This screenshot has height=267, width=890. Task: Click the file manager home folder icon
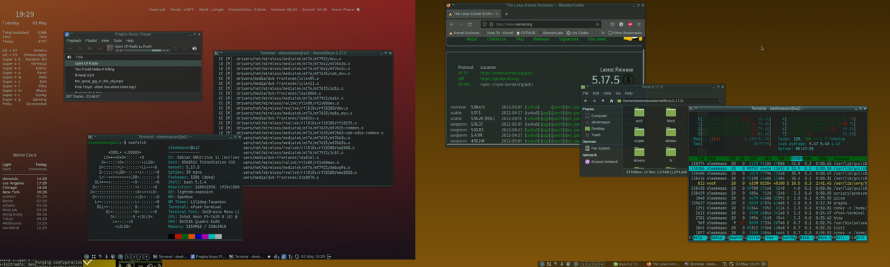[x=611, y=101]
